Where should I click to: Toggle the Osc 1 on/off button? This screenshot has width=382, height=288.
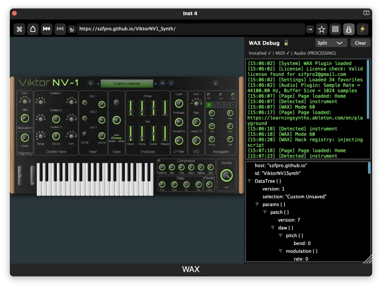tap(85, 103)
